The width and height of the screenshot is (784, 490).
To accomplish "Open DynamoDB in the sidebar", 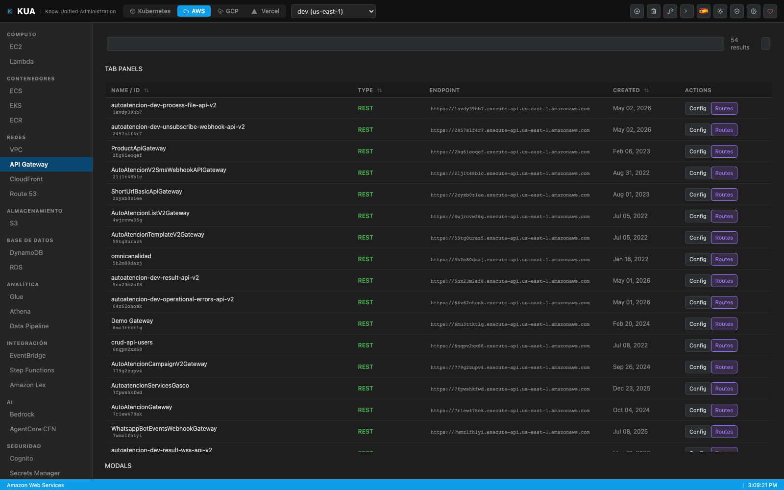I will [x=46, y=253].
